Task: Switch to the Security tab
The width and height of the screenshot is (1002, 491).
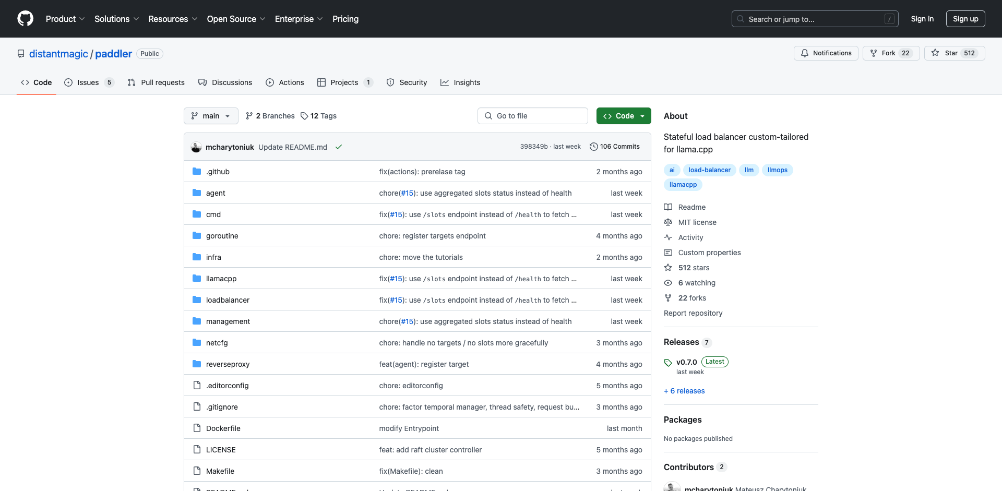Action: 407,82
